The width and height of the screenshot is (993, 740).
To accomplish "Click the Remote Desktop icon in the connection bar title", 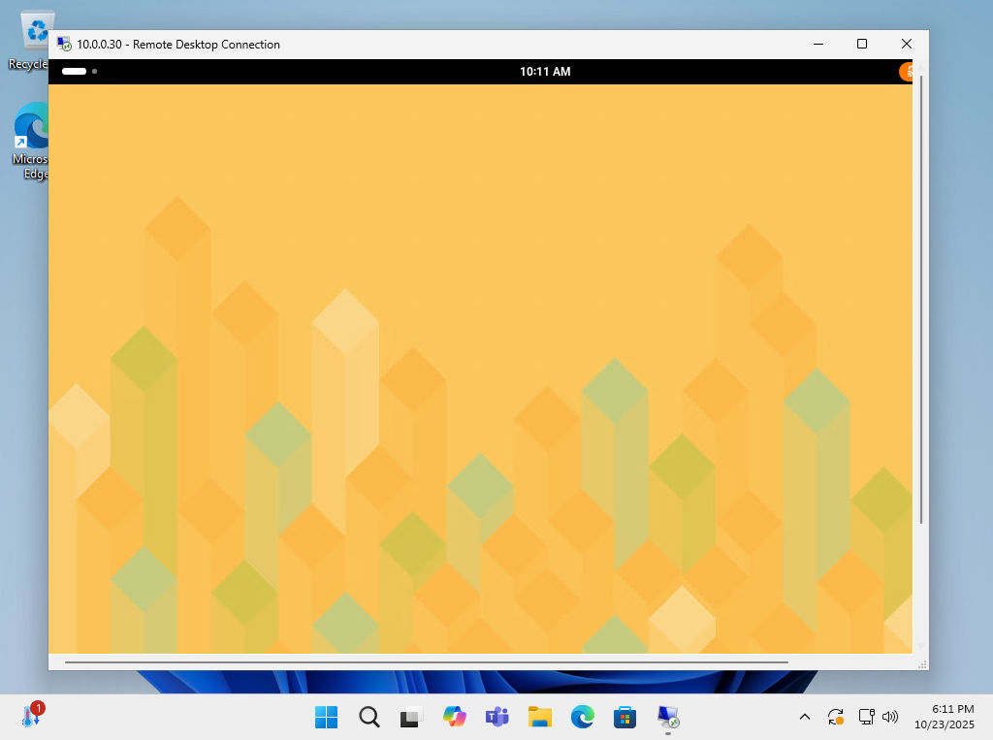I will coord(64,44).
